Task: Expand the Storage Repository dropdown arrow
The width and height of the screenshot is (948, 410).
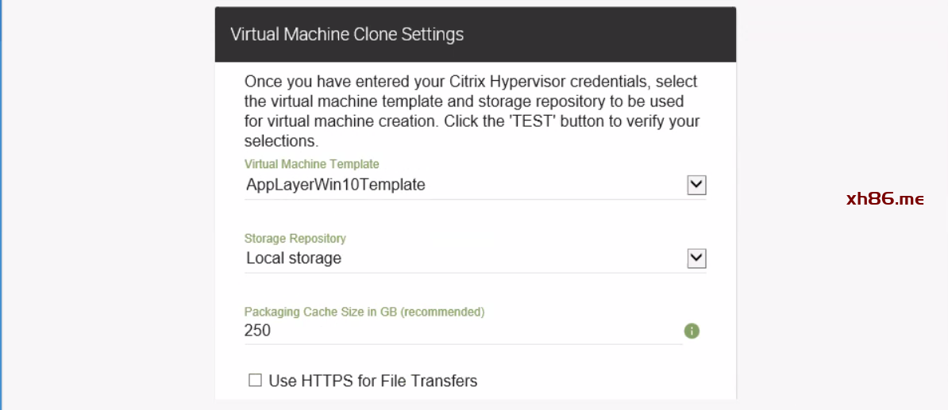Action: click(x=696, y=259)
